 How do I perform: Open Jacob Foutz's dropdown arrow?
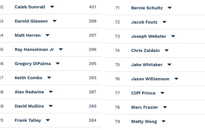165,22
